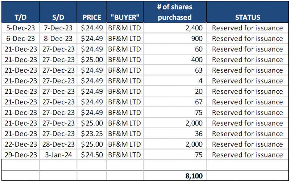Click the "BUYER" column header
Image resolution: width=290 pixels, height=182 pixels.
[124, 17]
